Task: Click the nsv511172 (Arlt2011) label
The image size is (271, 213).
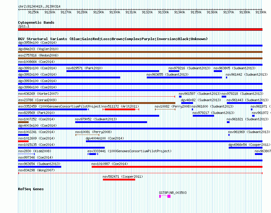Action: 121,106
